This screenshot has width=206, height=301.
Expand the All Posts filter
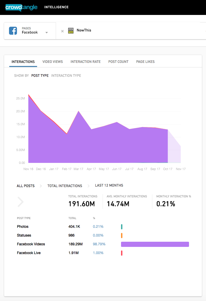click(25, 186)
